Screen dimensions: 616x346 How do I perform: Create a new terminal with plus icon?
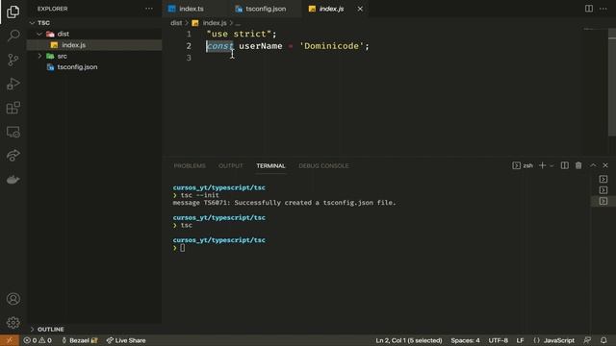542,165
